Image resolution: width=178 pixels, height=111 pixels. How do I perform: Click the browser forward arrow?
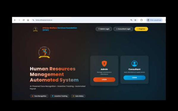tap(19, 20)
